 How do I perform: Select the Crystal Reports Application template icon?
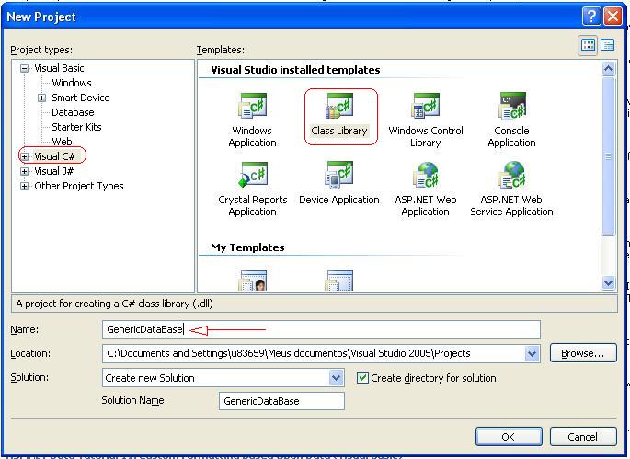tap(252, 175)
